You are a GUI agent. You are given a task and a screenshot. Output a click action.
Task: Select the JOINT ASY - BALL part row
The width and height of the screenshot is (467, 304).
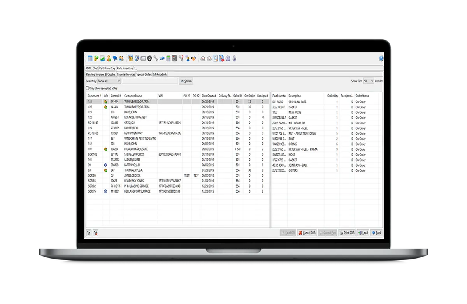click(327, 165)
